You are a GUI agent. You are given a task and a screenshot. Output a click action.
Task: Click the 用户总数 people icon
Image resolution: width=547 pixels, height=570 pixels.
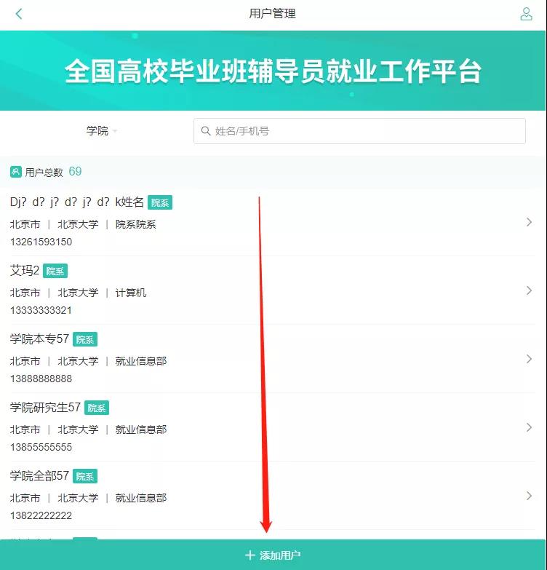coord(15,172)
